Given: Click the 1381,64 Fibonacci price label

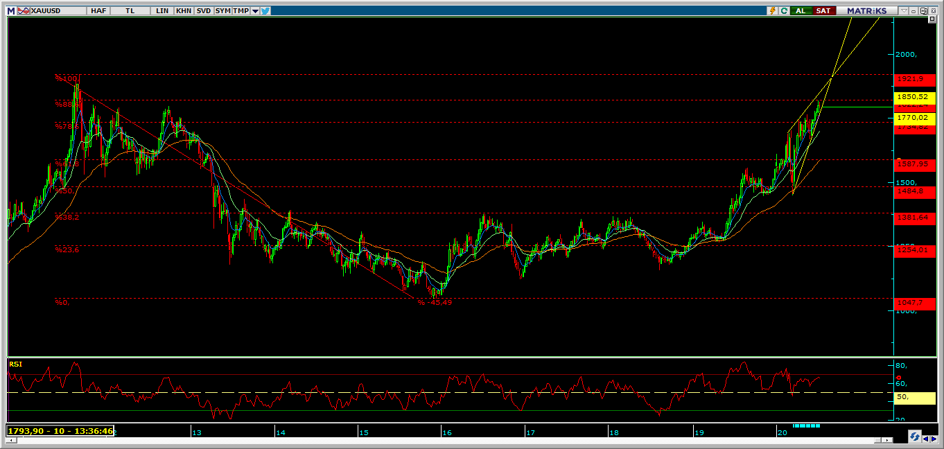Looking at the screenshot, I should 915,218.
